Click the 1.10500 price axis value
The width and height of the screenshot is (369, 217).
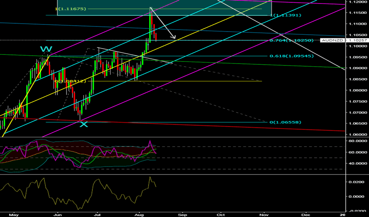(x=358, y=35)
